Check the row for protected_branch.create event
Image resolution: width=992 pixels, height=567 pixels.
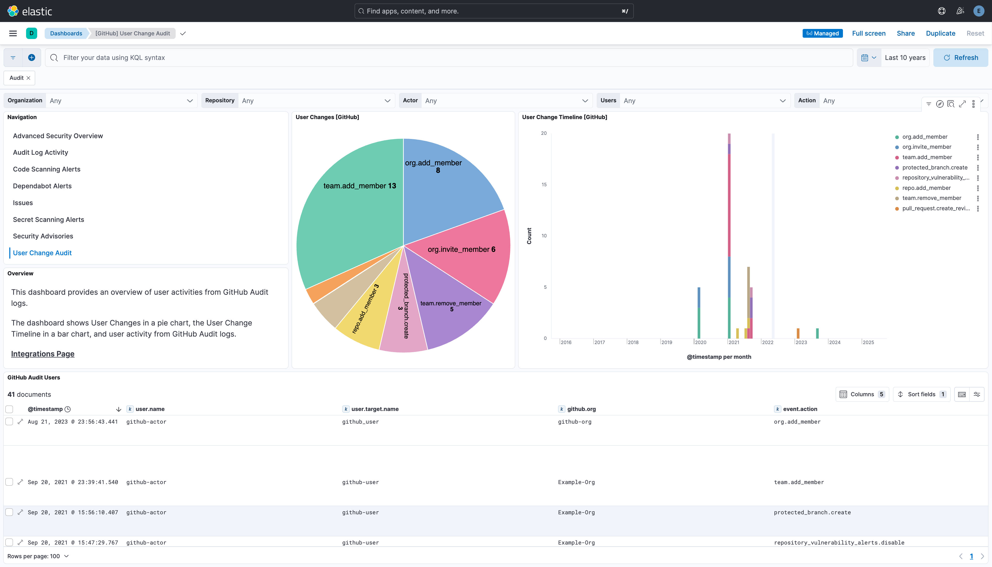click(x=9, y=512)
